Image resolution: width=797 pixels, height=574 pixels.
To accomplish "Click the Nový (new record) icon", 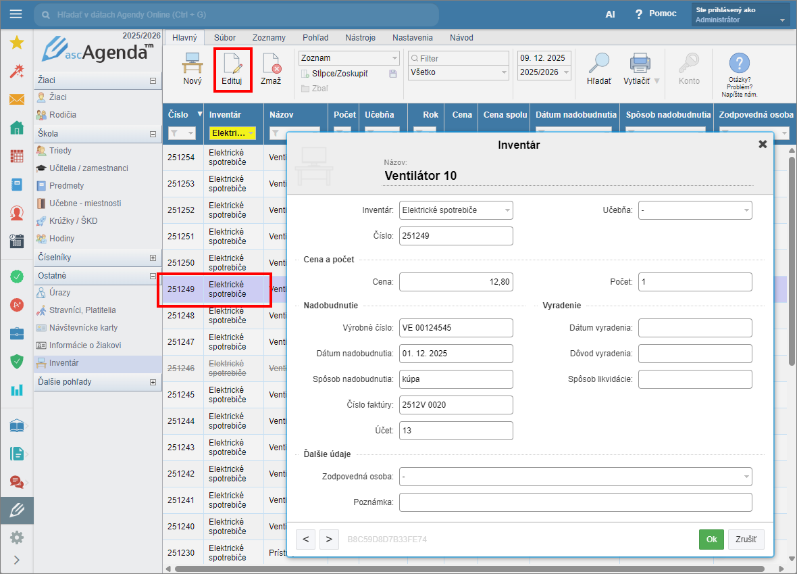I will pyautogui.click(x=192, y=64).
